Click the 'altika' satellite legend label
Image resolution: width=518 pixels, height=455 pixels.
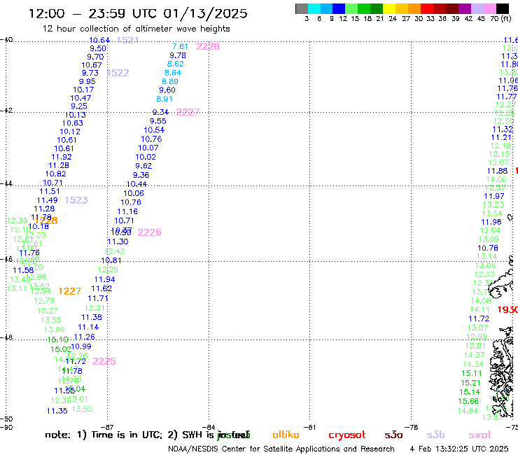[x=286, y=435]
